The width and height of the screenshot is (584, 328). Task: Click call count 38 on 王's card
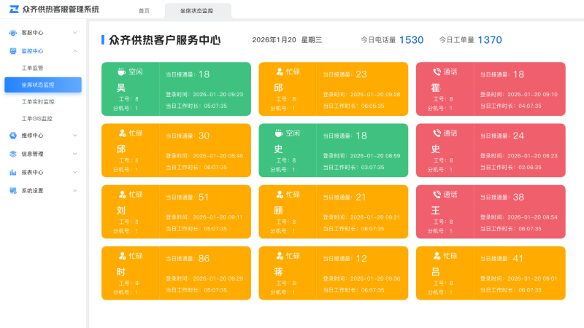pos(518,197)
